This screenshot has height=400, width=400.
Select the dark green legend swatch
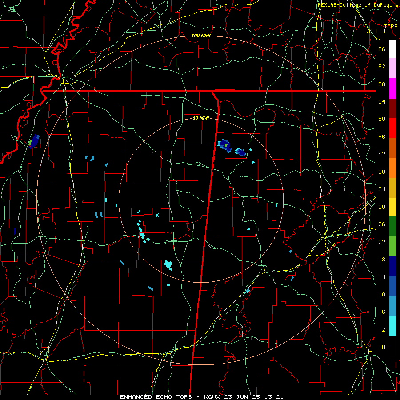tap(392, 226)
